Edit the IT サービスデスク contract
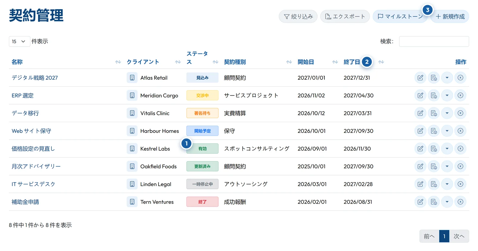 (x=420, y=184)
